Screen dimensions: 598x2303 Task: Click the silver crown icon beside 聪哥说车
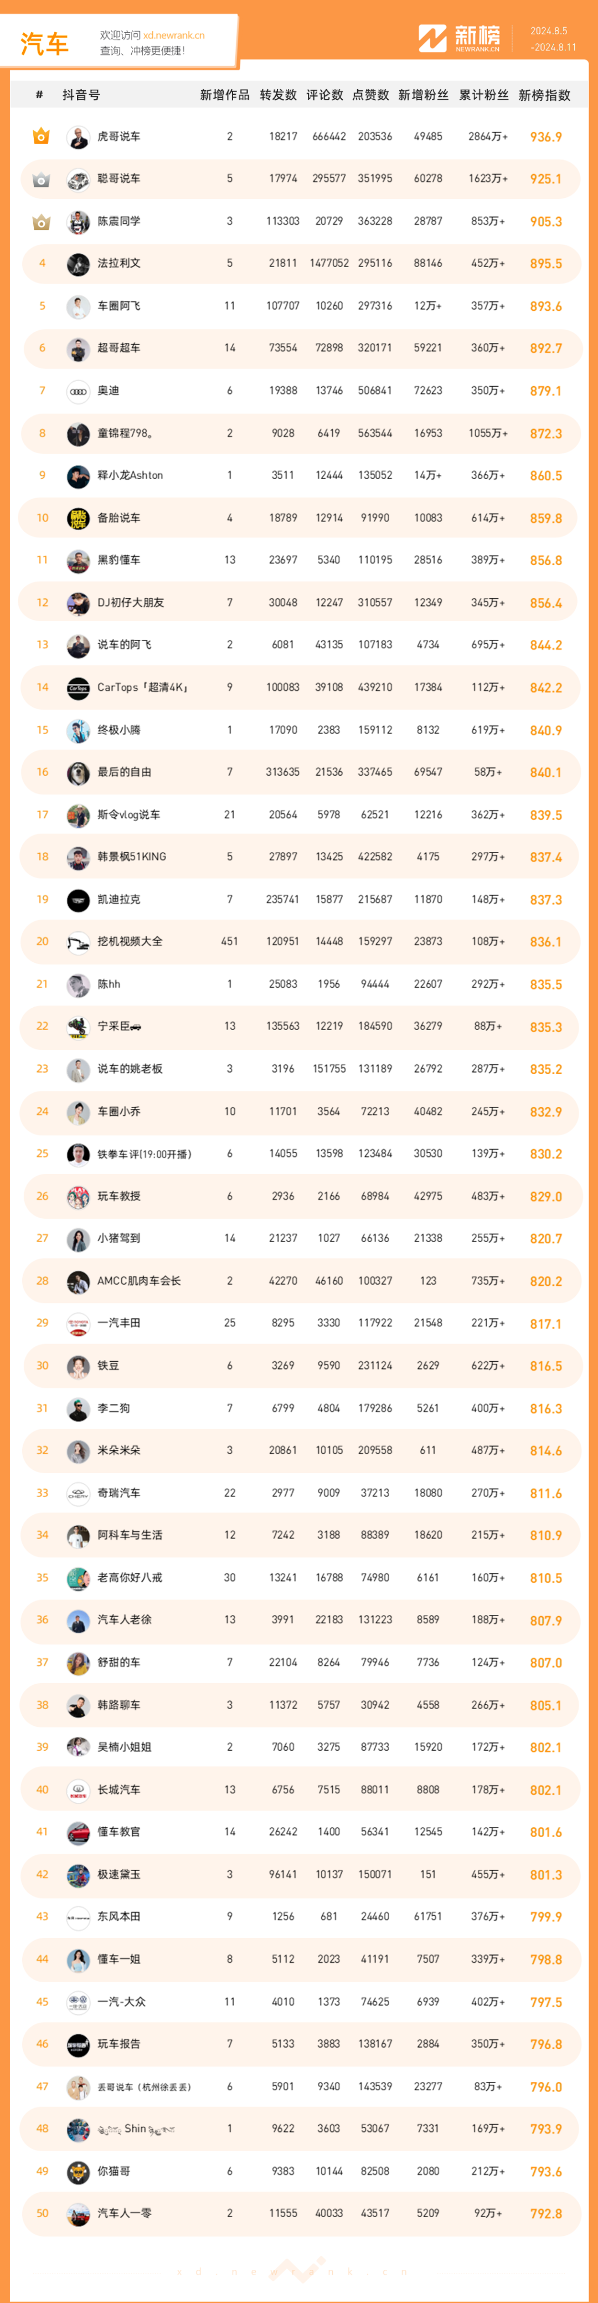pos(41,179)
